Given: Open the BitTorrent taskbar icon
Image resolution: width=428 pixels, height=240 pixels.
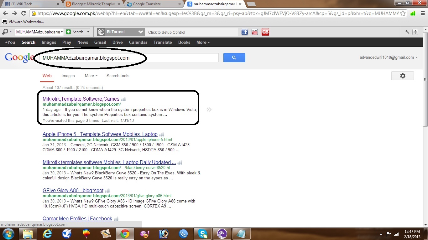Looking at the screenshot, I should (x=222, y=234).
